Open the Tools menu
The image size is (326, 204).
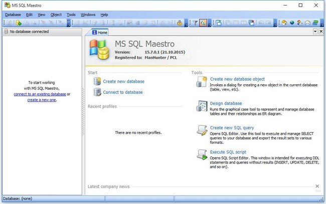71,15
